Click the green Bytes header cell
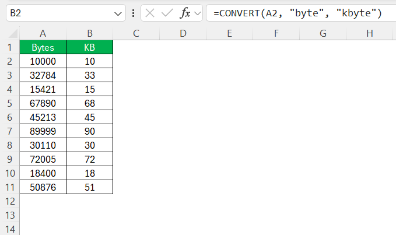Screen dimensions: 396x235 click(43, 47)
